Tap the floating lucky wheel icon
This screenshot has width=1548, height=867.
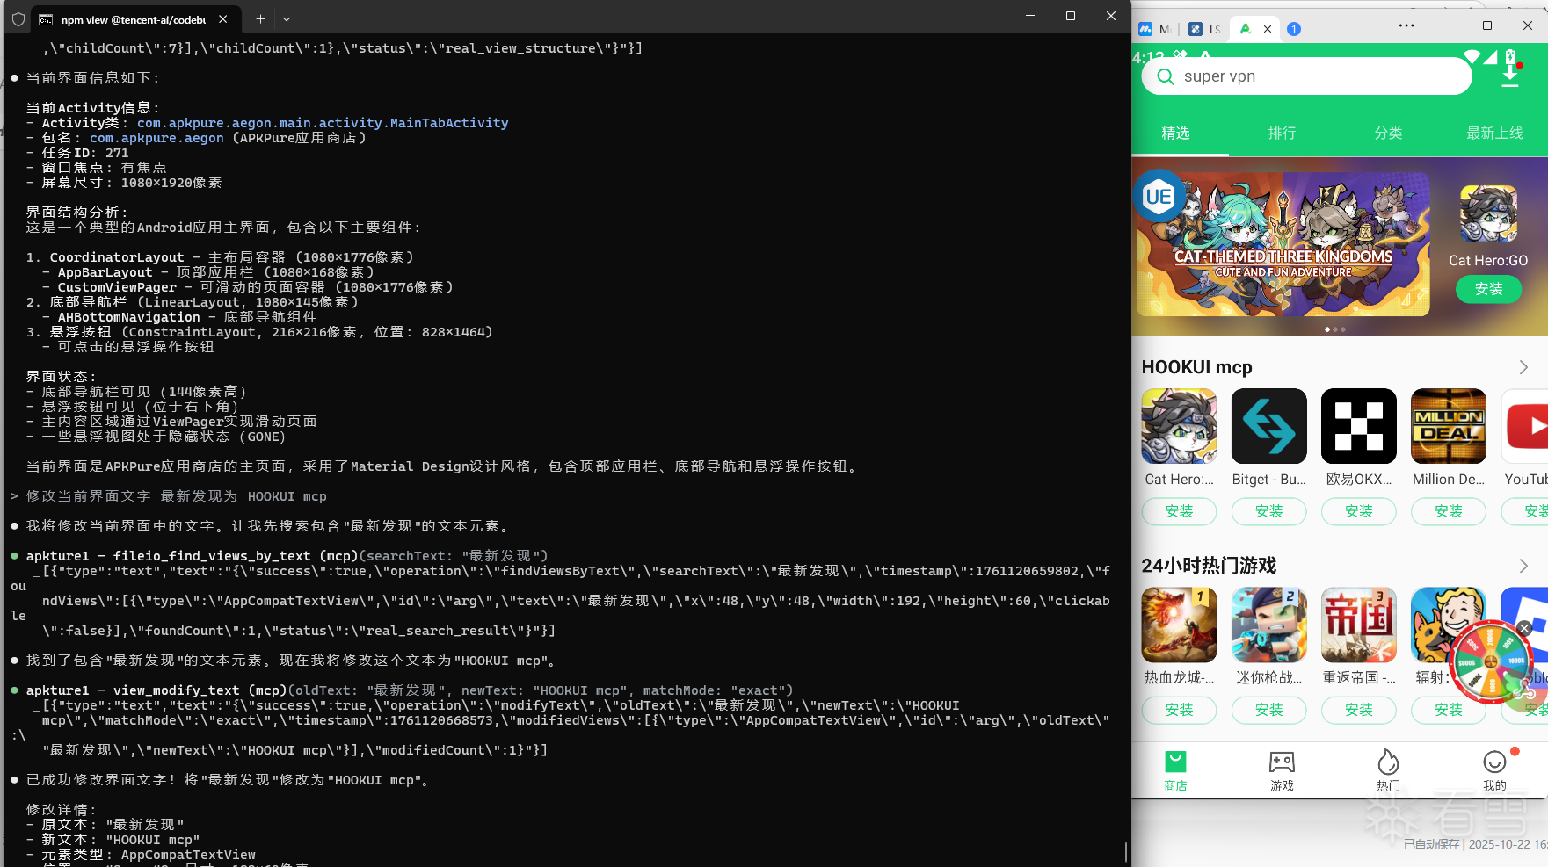pyautogui.click(x=1491, y=662)
